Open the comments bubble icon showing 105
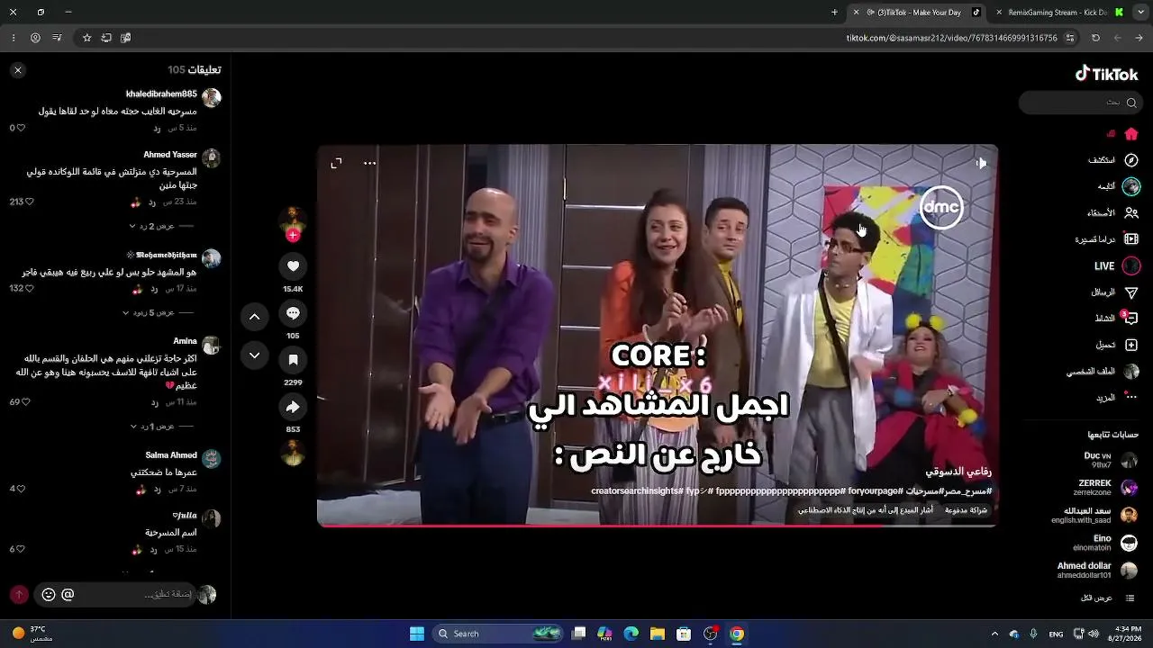This screenshot has height=648, width=1153. (293, 313)
